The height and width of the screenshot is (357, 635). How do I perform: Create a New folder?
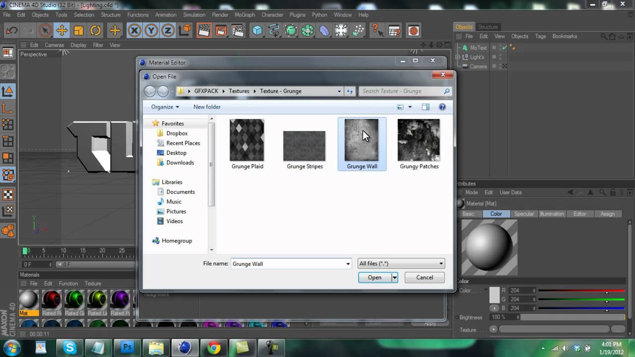tap(207, 107)
